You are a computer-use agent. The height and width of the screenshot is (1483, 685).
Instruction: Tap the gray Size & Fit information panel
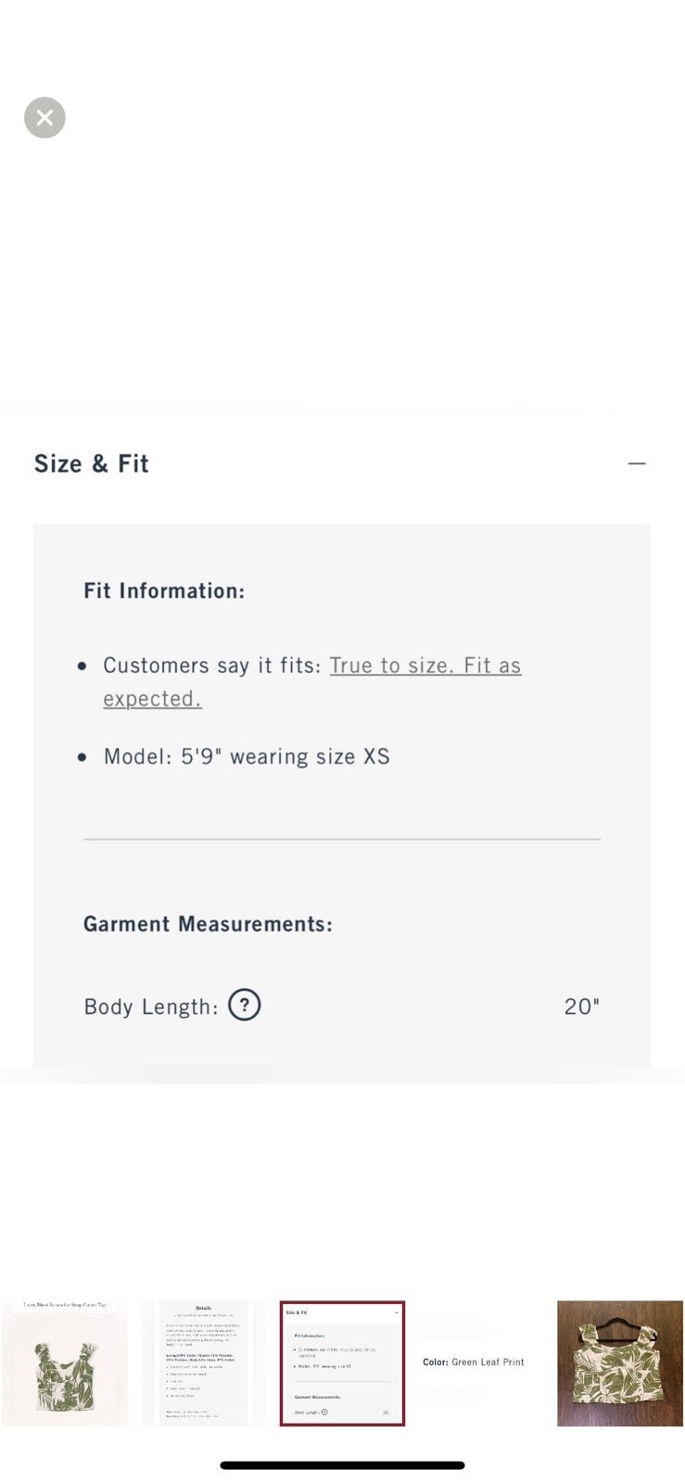click(342, 794)
